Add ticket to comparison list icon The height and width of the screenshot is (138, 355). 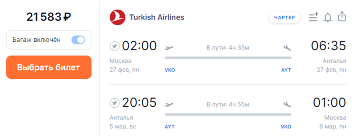click(314, 17)
